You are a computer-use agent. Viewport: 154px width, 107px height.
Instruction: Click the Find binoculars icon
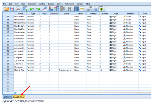[70, 9]
